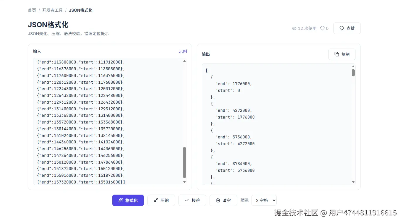Click input line with end 120312000
The width and height of the screenshot is (403, 223).
click(81, 82)
